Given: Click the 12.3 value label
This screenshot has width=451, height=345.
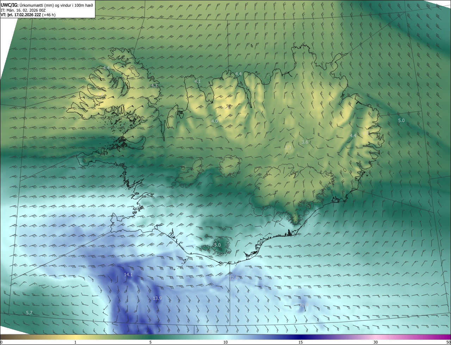Looking at the screenshot, I should click(234, 278).
